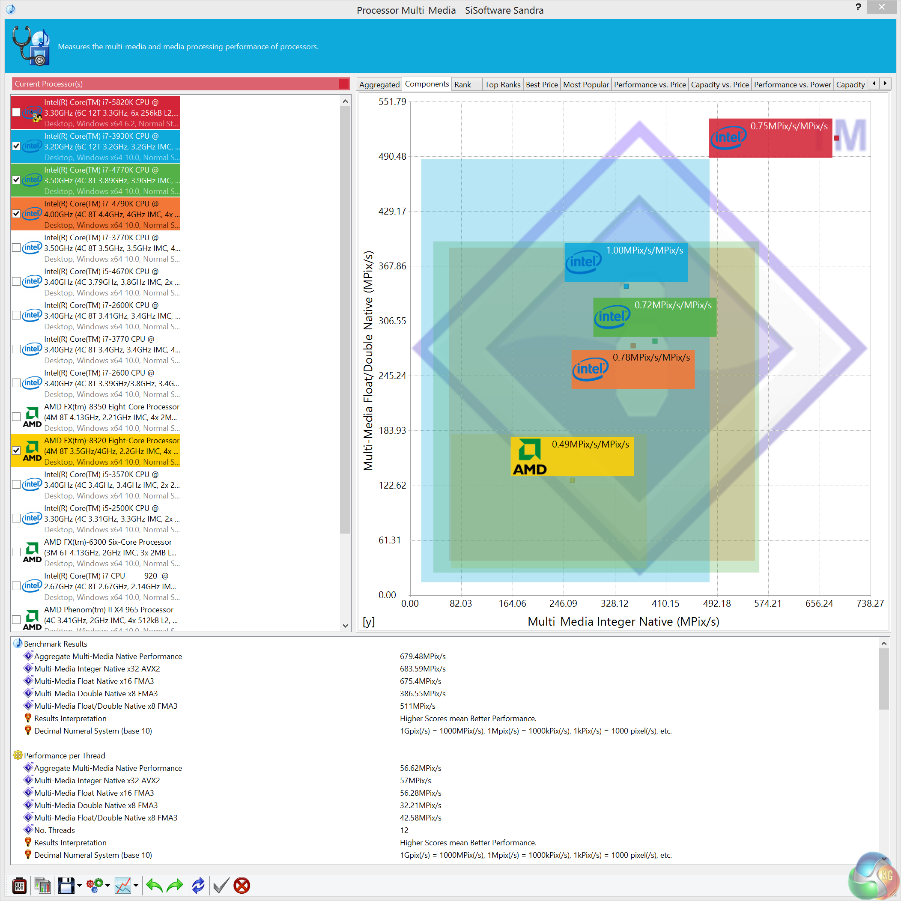Open dropdown arrow beside the graph icon
Viewport: 901px width, 901px height.
(x=136, y=885)
